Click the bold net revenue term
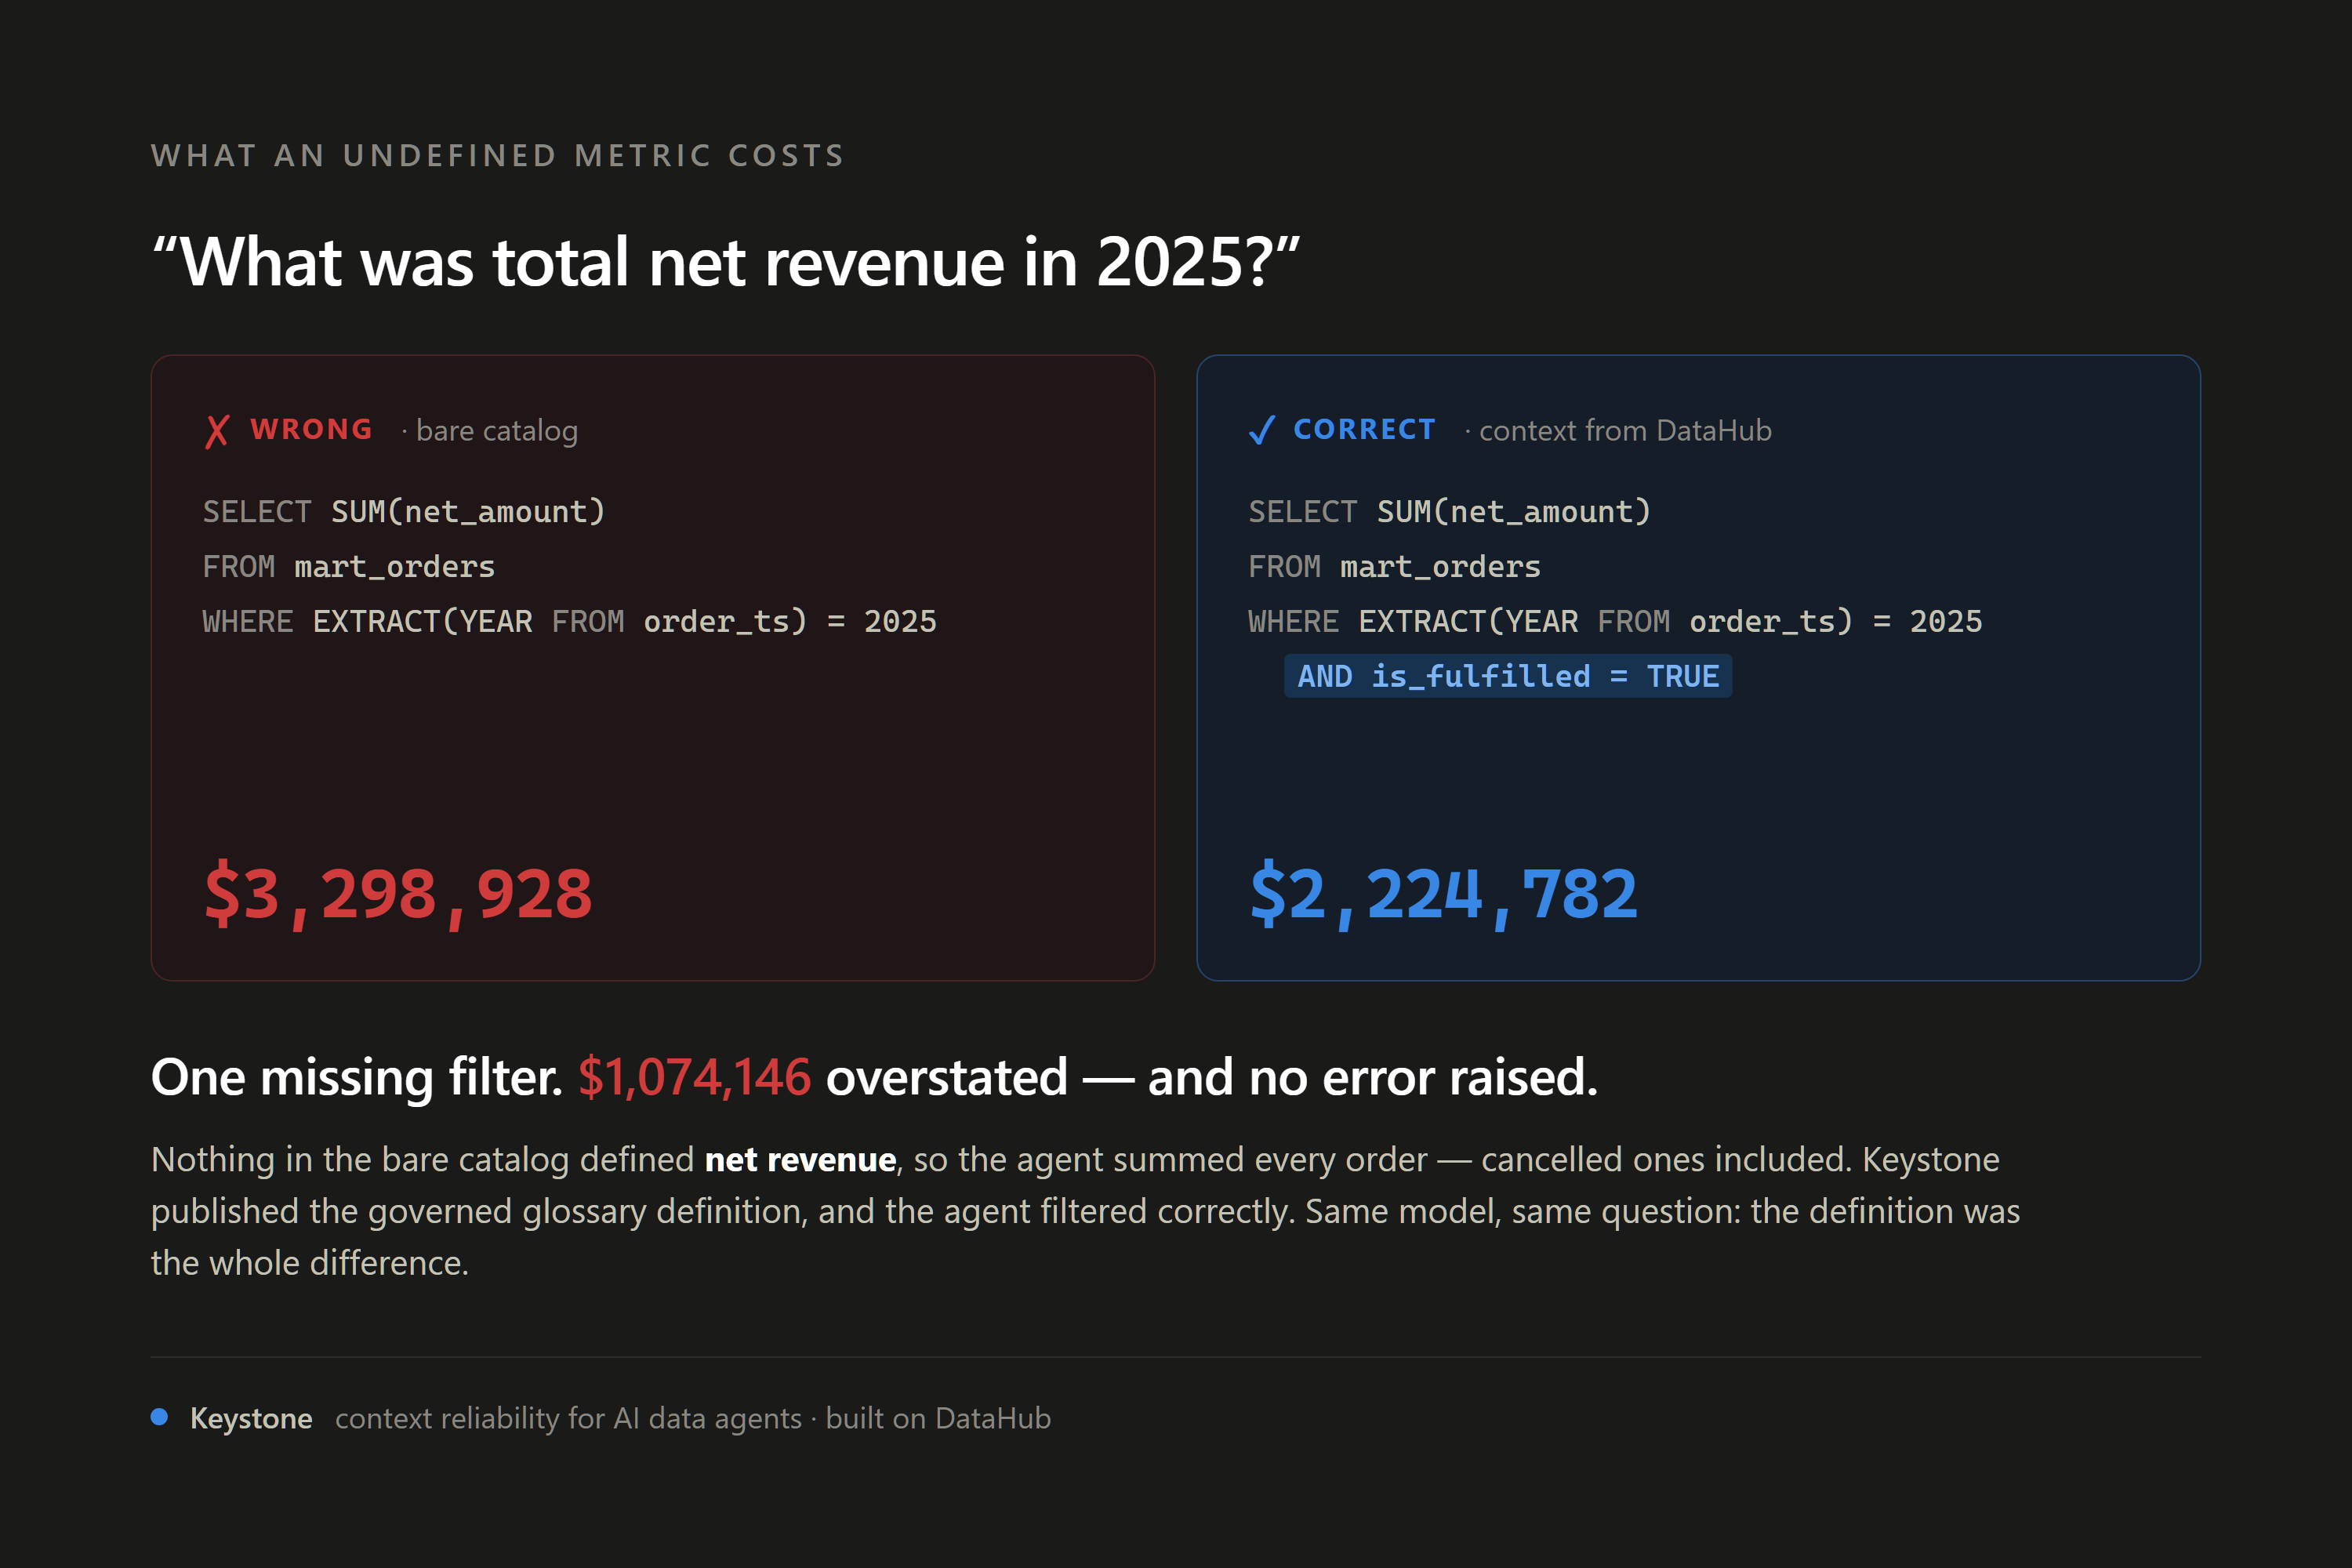2352x1568 pixels. click(x=800, y=1159)
